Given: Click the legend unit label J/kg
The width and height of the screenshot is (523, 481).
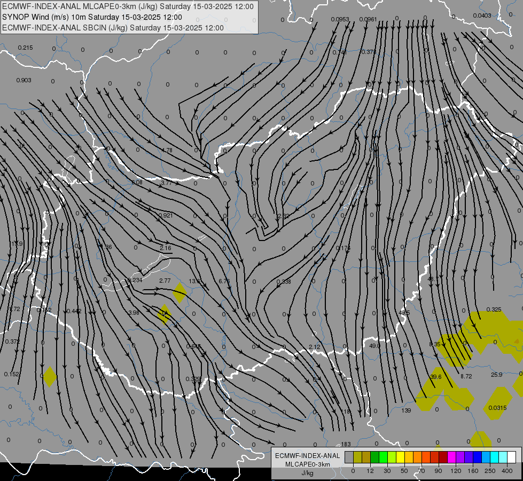Looking at the screenshot, I should [x=307, y=473].
